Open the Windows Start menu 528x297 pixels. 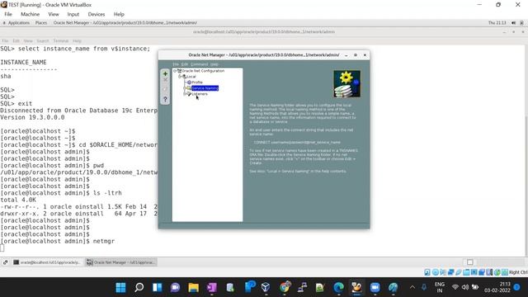click(120, 287)
